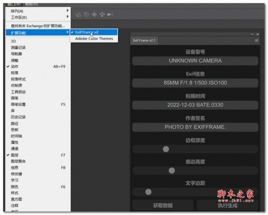Screen dimensions: 268x215
Task: Click the 文字边距 slider handle
Action: (148, 192)
